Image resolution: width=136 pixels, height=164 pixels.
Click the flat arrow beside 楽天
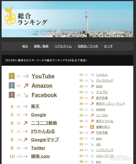tap(25, 106)
